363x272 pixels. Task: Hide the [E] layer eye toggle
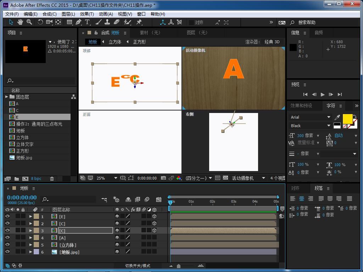7,216
